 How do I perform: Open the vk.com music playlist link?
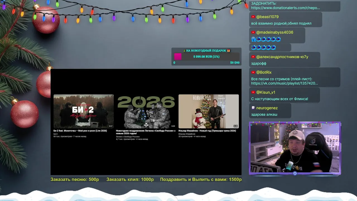click(x=284, y=83)
